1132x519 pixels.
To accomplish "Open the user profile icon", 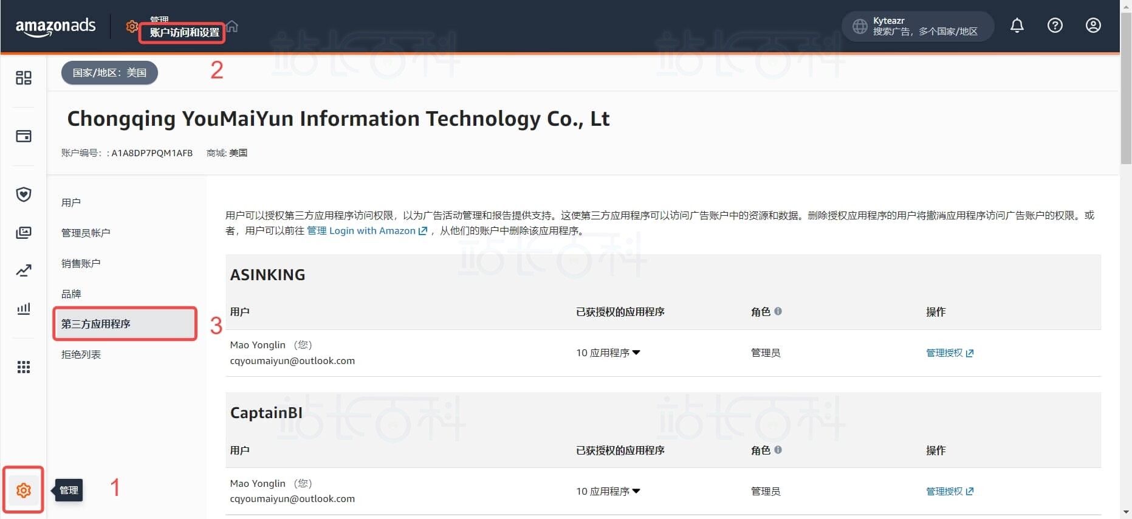I will (x=1093, y=26).
